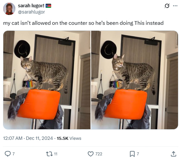Click the sarah lugor! display name

pyautogui.click(x=31, y=6)
